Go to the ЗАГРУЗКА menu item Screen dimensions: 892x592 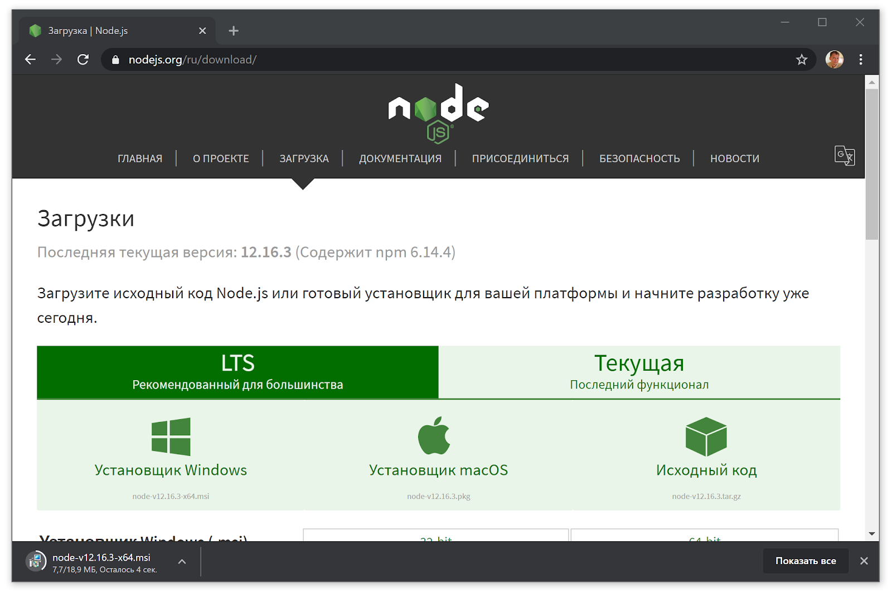point(304,159)
